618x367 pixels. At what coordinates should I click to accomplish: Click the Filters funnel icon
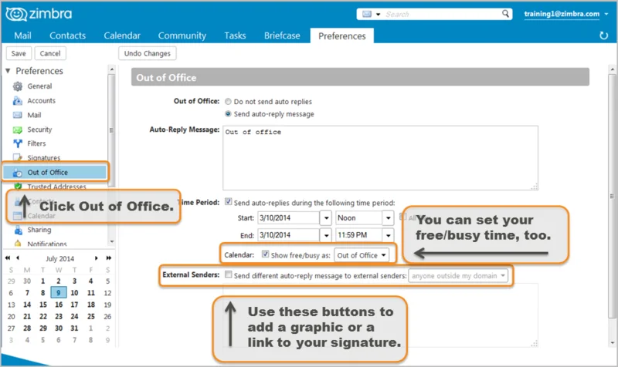click(x=17, y=143)
